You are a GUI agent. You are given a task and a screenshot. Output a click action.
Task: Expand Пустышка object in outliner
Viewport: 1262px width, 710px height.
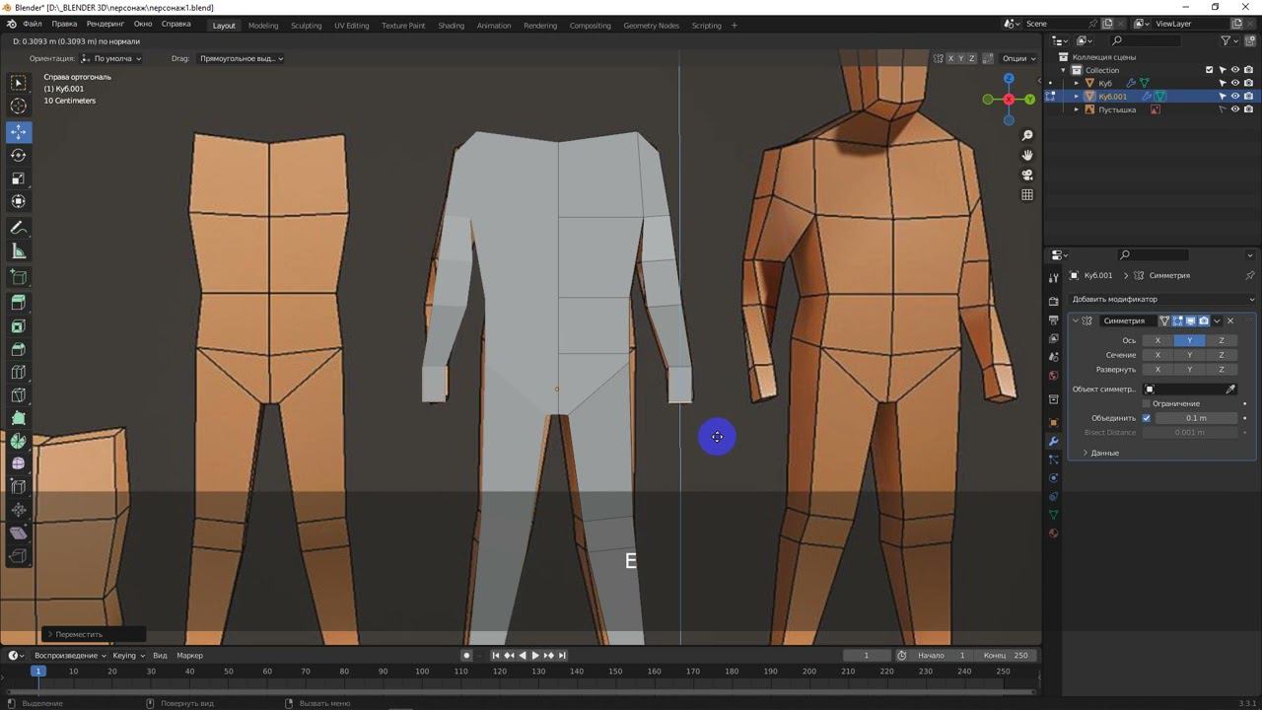tap(1077, 109)
